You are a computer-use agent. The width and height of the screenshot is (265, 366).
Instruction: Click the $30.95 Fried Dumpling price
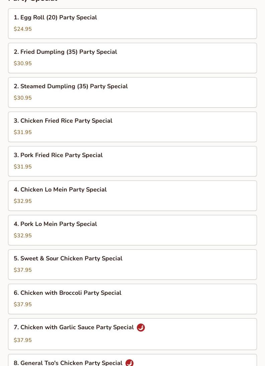(x=23, y=63)
